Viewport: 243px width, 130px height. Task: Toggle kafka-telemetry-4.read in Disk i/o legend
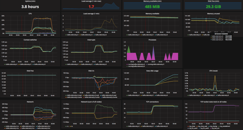pos(74,95)
